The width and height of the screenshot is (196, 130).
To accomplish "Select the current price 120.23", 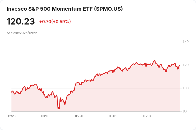I will click(21, 22).
